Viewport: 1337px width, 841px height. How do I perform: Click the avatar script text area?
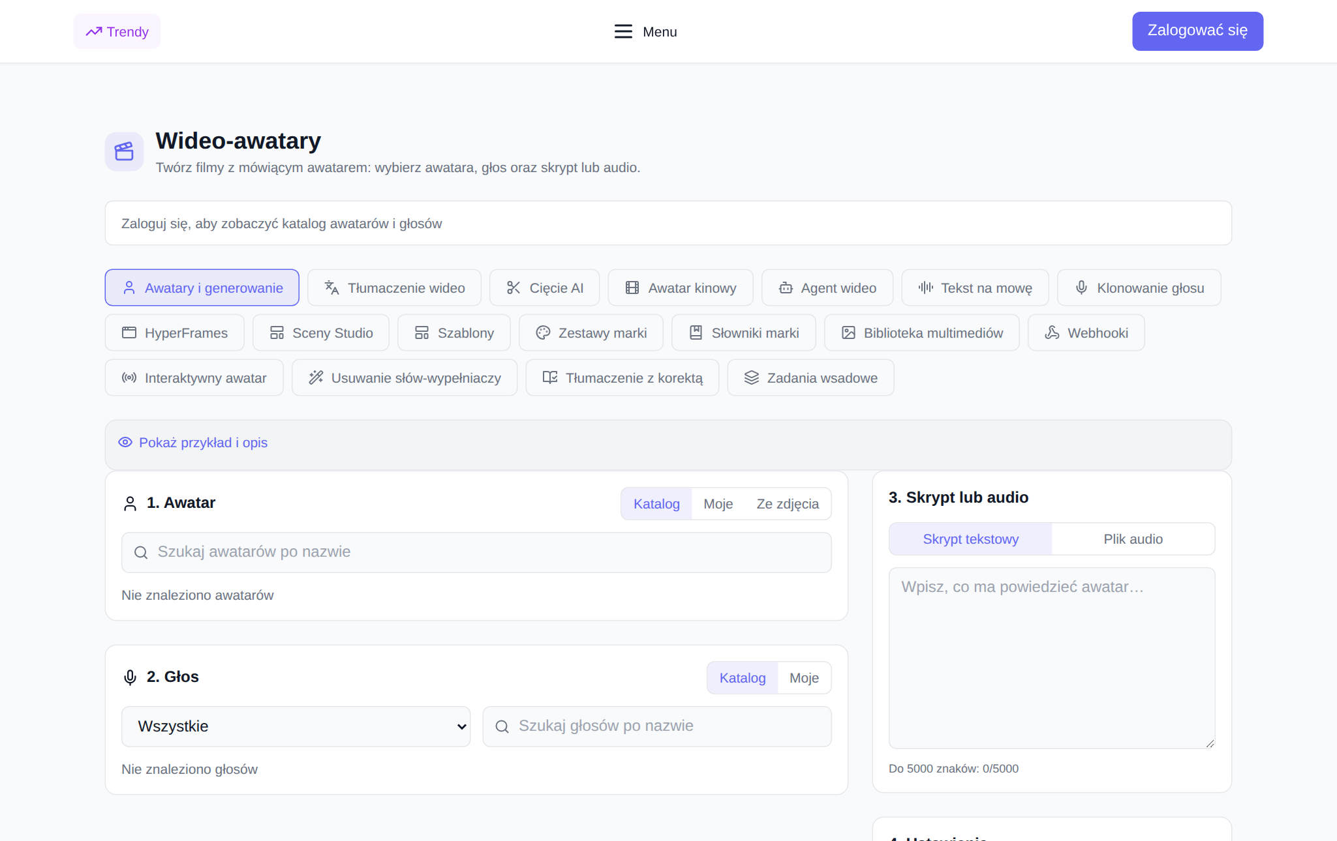point(1052,658)
